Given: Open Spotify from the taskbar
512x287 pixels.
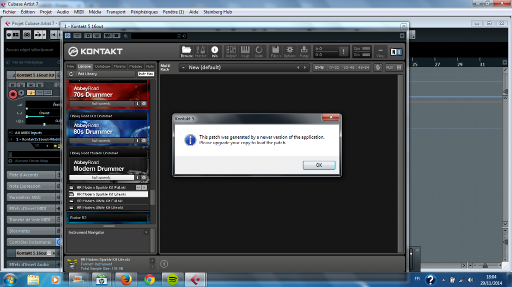Looking at the screenshot, I should 172,280.
